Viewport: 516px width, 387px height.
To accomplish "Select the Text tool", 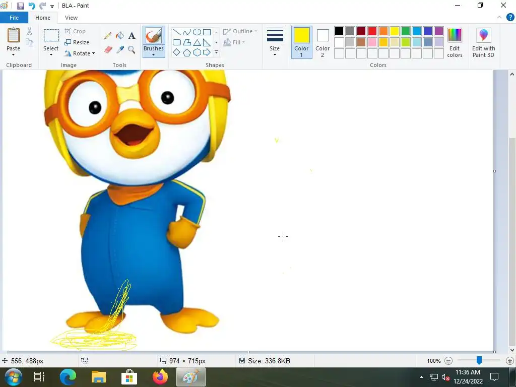I will (132, 36).
